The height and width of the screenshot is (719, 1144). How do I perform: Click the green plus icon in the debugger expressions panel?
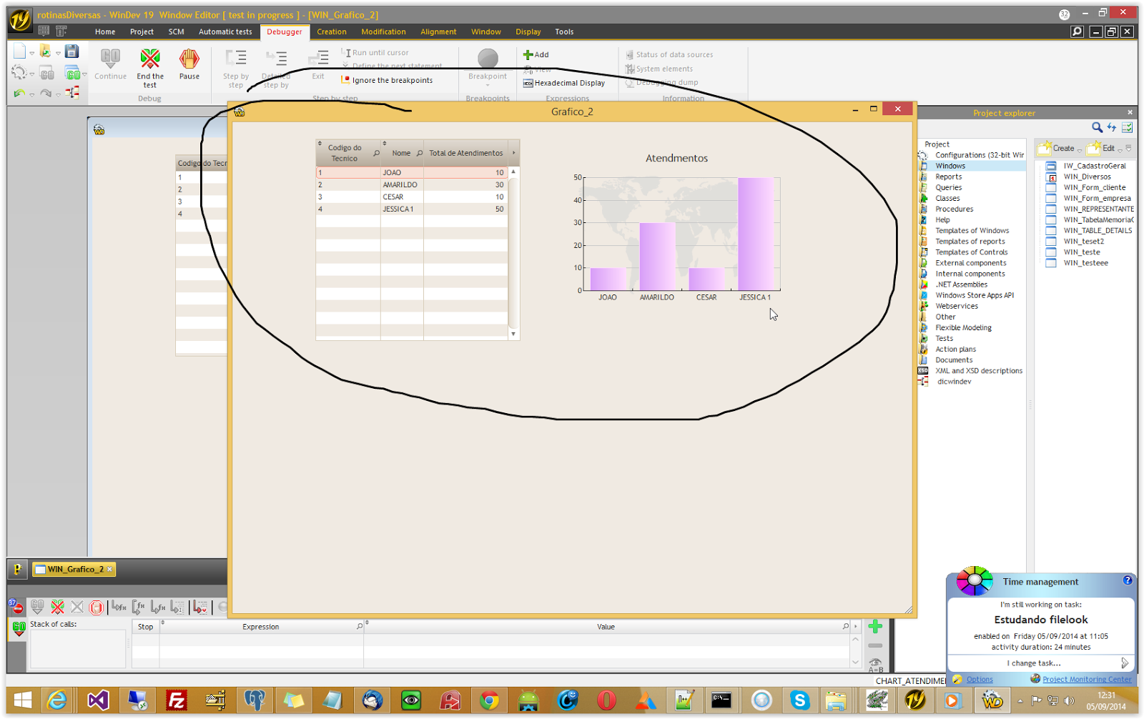point(874,626)
